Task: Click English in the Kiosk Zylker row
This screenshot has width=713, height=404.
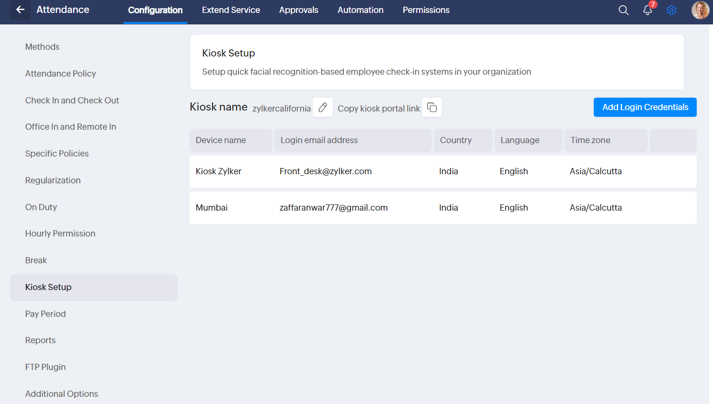Action: (x=514, y=171)
